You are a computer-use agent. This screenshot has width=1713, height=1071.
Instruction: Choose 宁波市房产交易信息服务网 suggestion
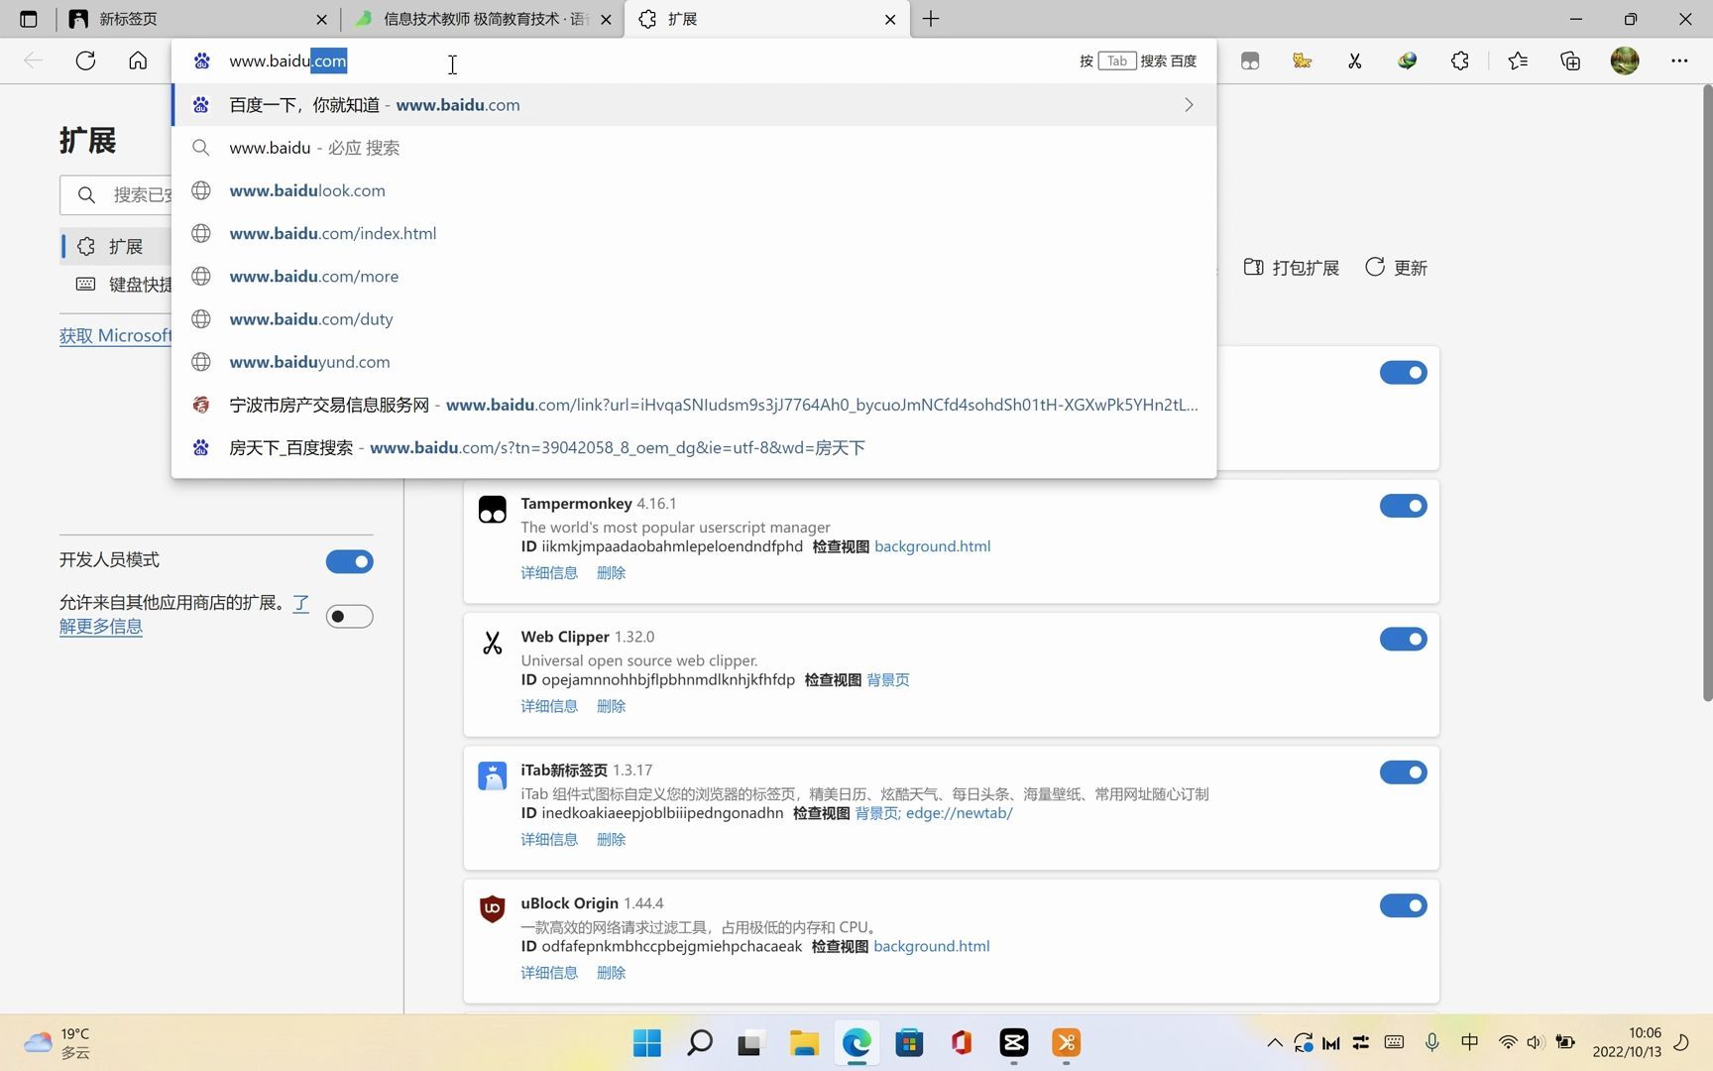click(694, 405)
